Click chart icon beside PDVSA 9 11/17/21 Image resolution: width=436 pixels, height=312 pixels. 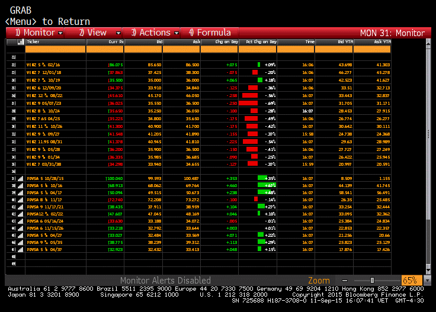(x=20, y=207)
